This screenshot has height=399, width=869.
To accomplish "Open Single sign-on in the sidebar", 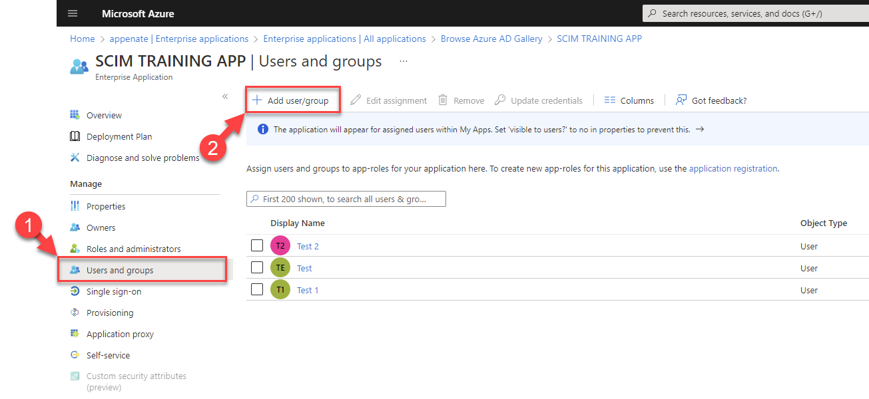I will 114,291.
